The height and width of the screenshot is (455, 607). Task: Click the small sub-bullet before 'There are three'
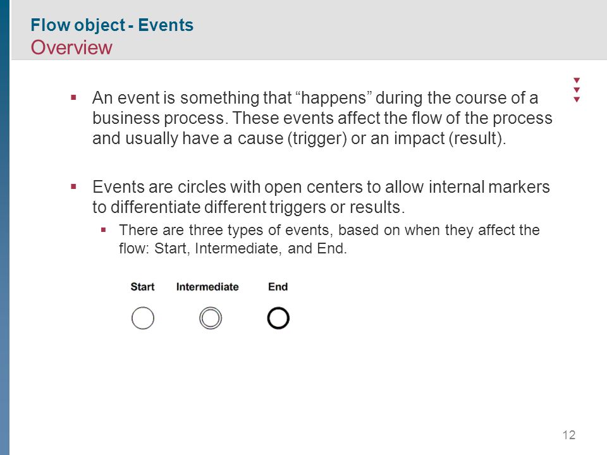pos(103,230)
